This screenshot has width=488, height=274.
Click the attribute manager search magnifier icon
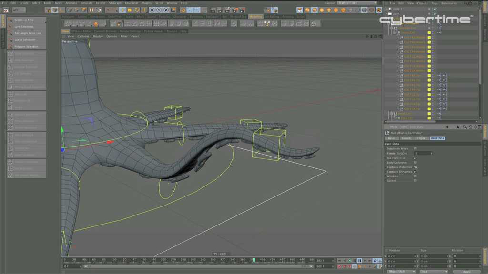464,127
